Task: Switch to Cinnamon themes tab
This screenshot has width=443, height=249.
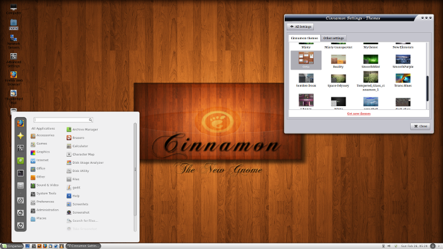Action: tap(304, 38)
